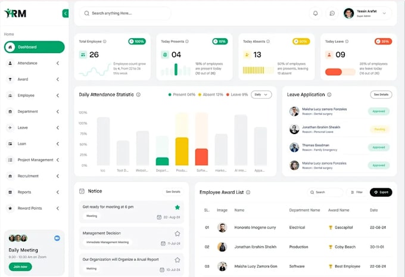
Task: Collapse the sidebar with the green arrow button
Action: click(66, 13)
